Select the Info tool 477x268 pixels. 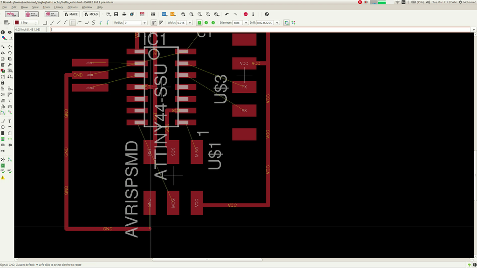(3, 32)
